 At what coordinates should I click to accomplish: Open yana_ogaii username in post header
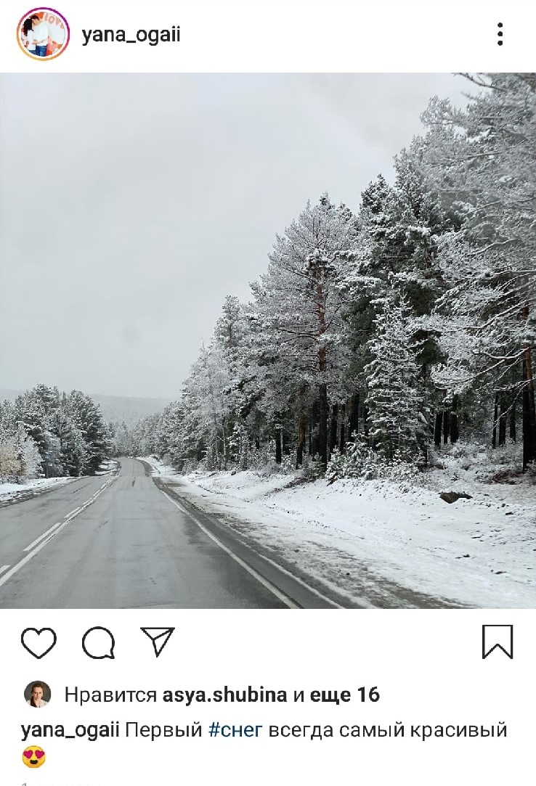131,36
